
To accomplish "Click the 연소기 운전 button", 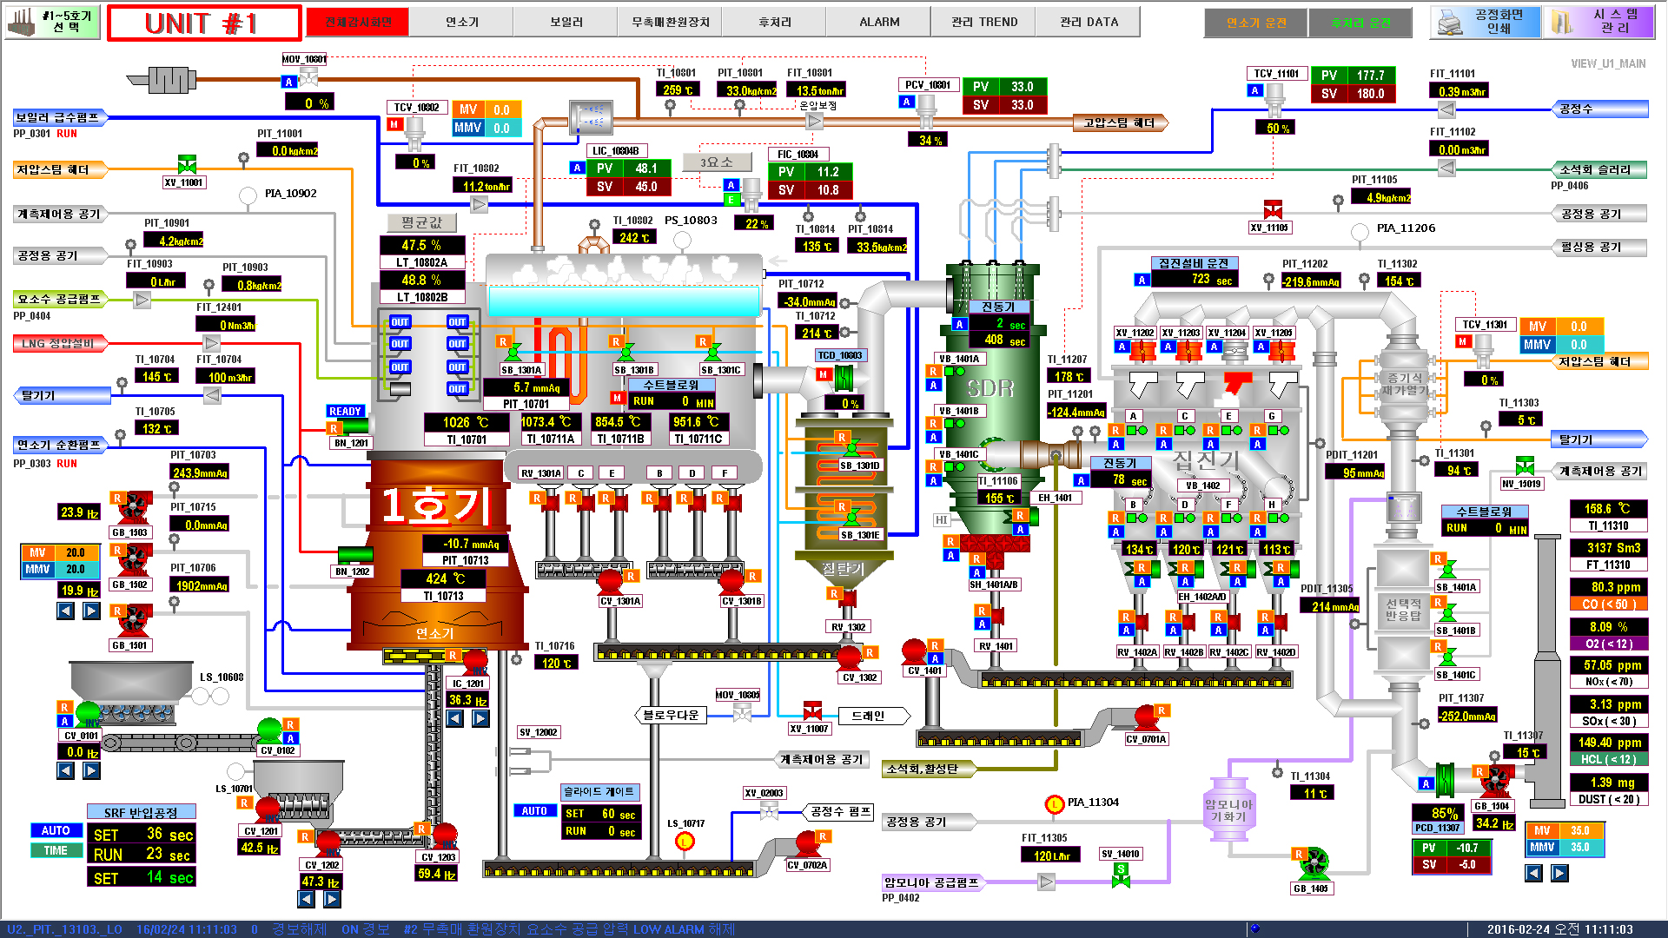I will point(1255,23).
